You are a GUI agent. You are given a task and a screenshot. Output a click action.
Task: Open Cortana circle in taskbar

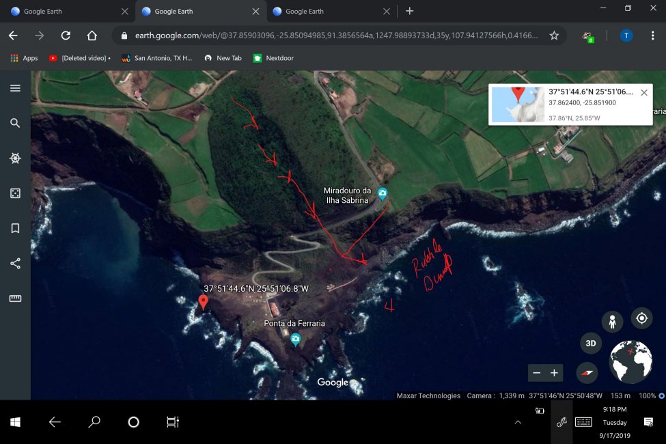[133, 422]
